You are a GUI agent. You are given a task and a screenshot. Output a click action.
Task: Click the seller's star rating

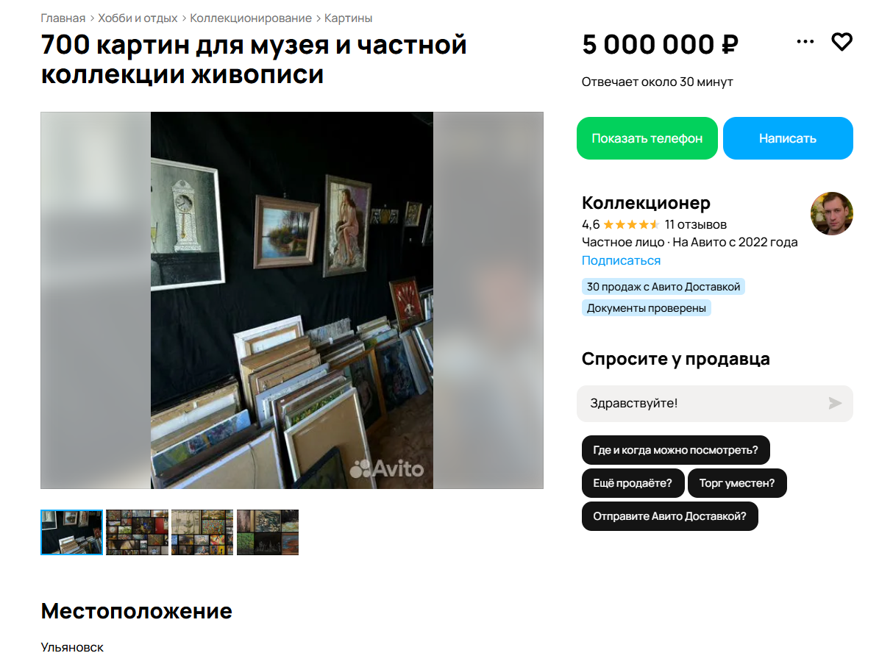click(631, 224)
